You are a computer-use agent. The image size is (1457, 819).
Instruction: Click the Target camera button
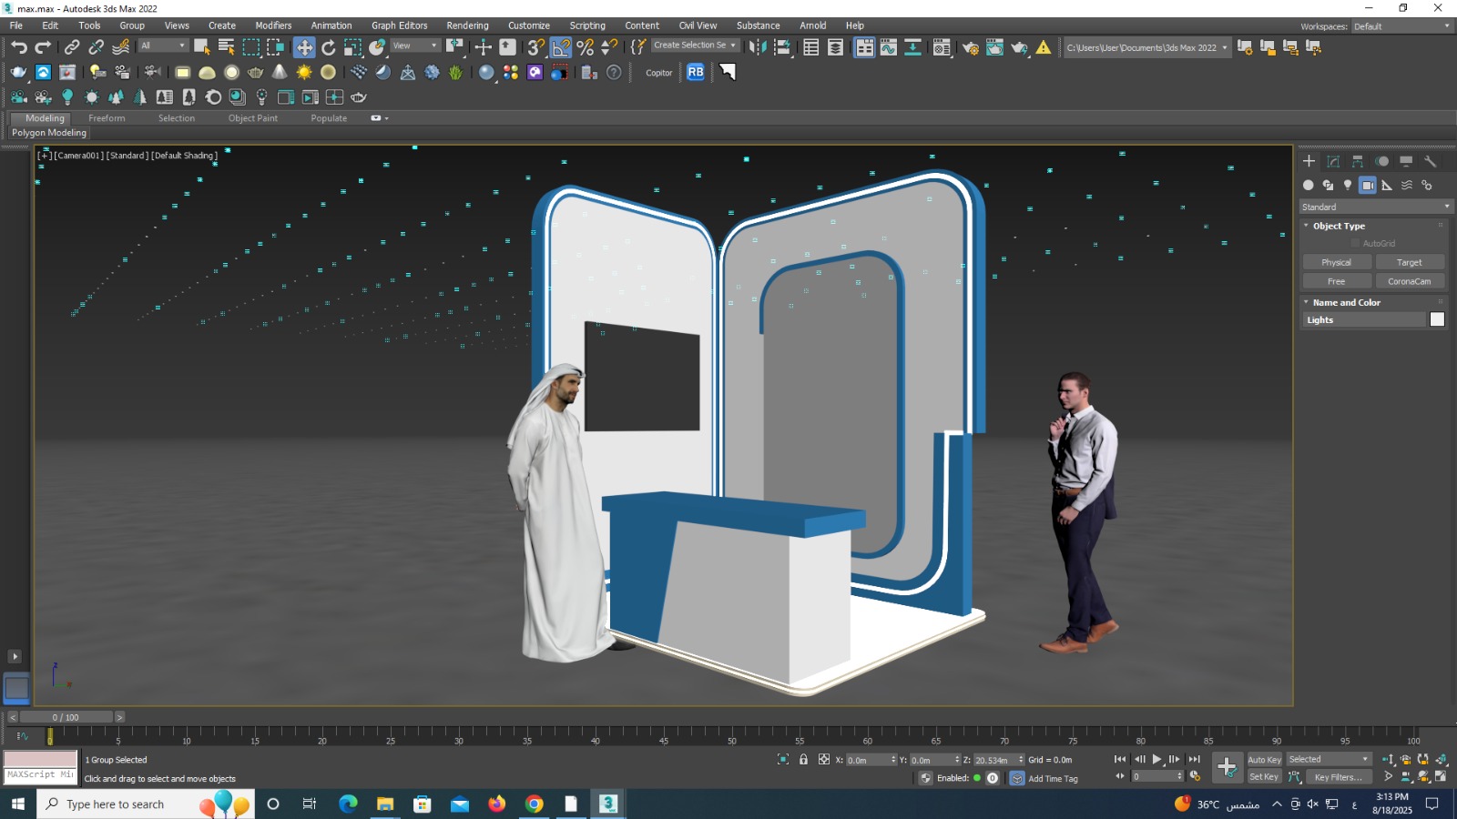point(1409,262)
